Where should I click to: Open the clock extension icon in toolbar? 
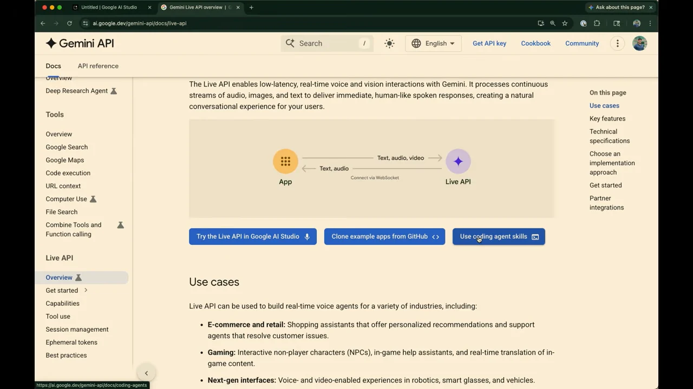[583, 23]
